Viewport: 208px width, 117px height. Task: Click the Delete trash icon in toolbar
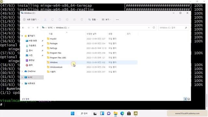point(82,19)
